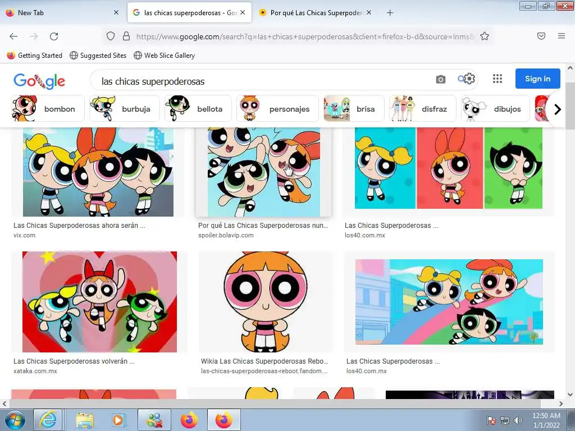Open the rainbow flying girls image
575x431 pixels.
pos(449,302)
